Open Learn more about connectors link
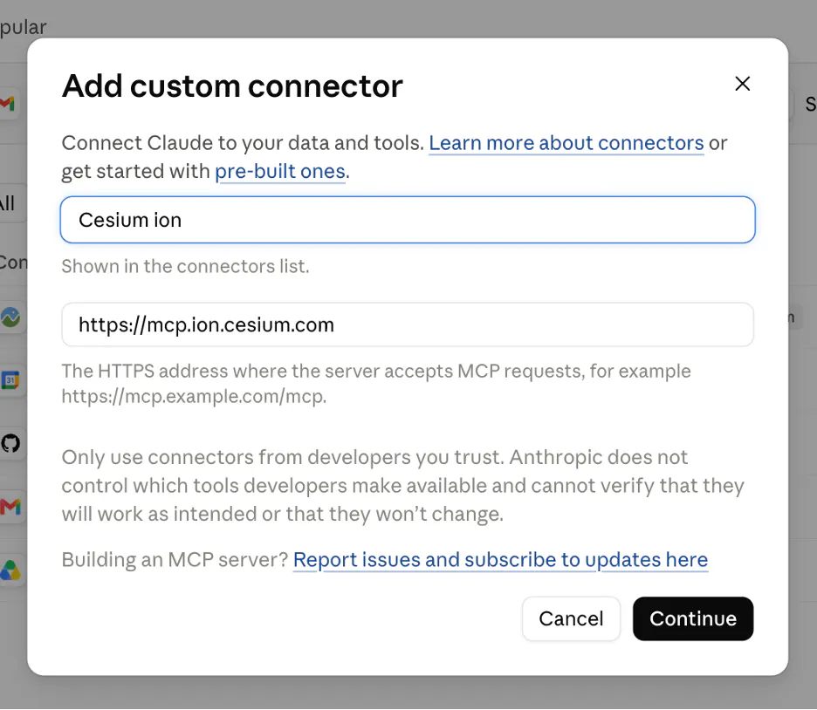This screenshot has width=817, height=710. click(x=566, y=143)
